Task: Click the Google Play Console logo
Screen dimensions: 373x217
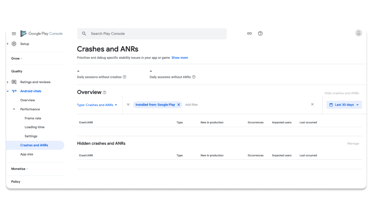Action: coord(41,34)
